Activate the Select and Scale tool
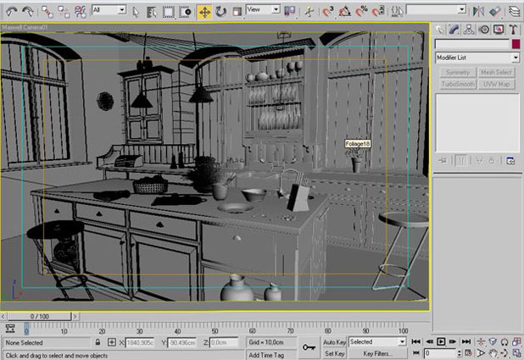 (237, 13)
